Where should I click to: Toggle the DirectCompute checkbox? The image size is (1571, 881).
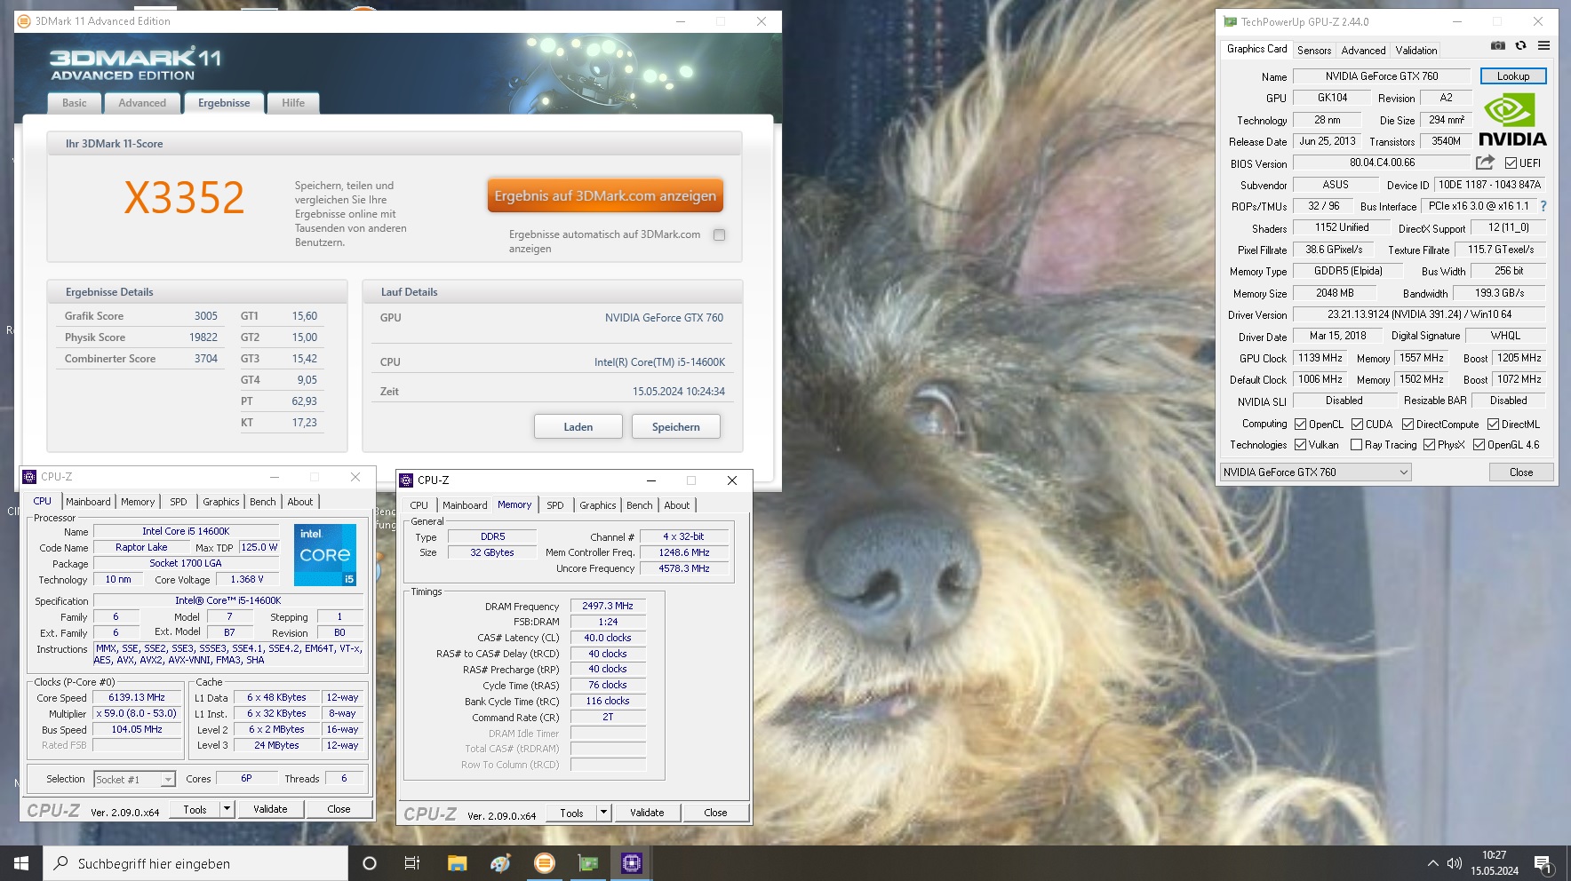point(1408,425)
